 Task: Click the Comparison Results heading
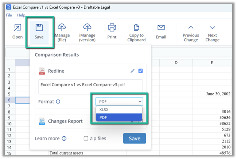[x=57, y=55]
